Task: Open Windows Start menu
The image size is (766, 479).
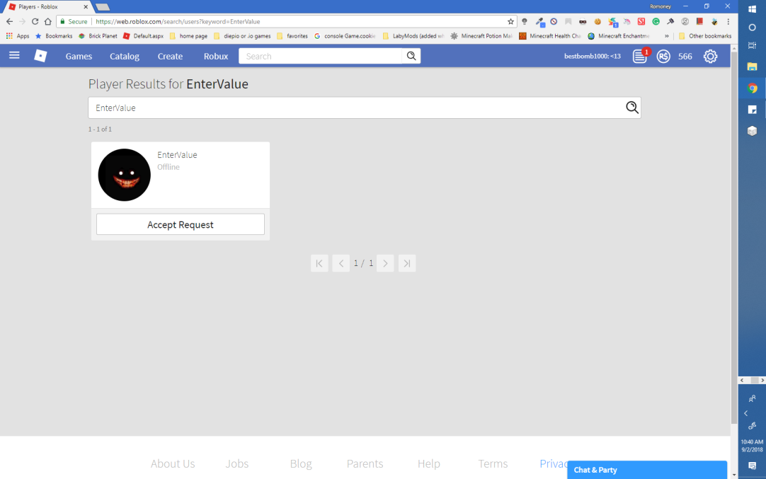Action: (x=752, y=8)
